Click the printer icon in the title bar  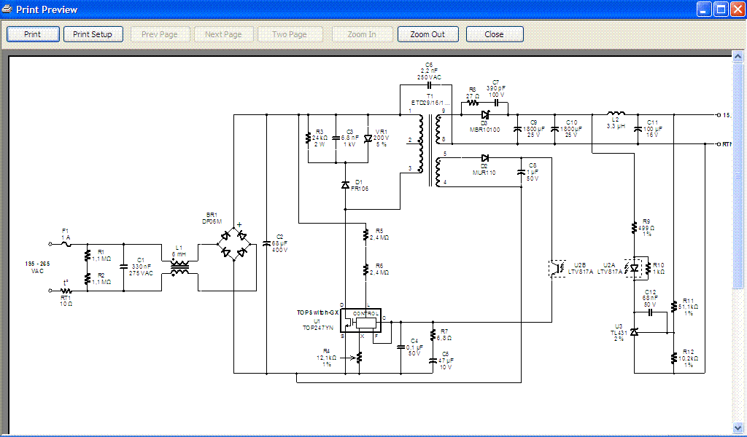tap(7, 9)
